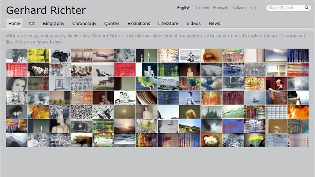Open the Biography page

coord(54,23)
